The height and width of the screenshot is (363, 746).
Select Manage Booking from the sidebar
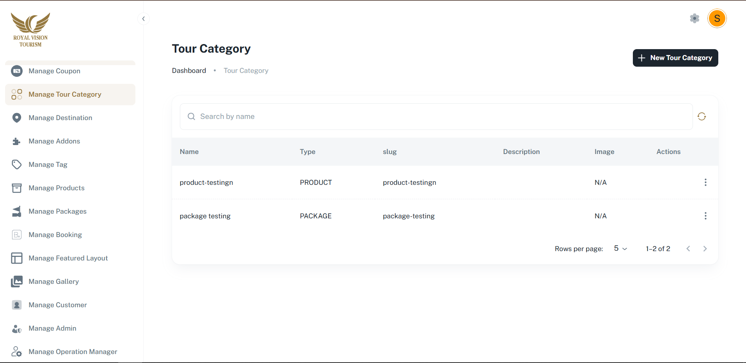click(x=55, y=235)
